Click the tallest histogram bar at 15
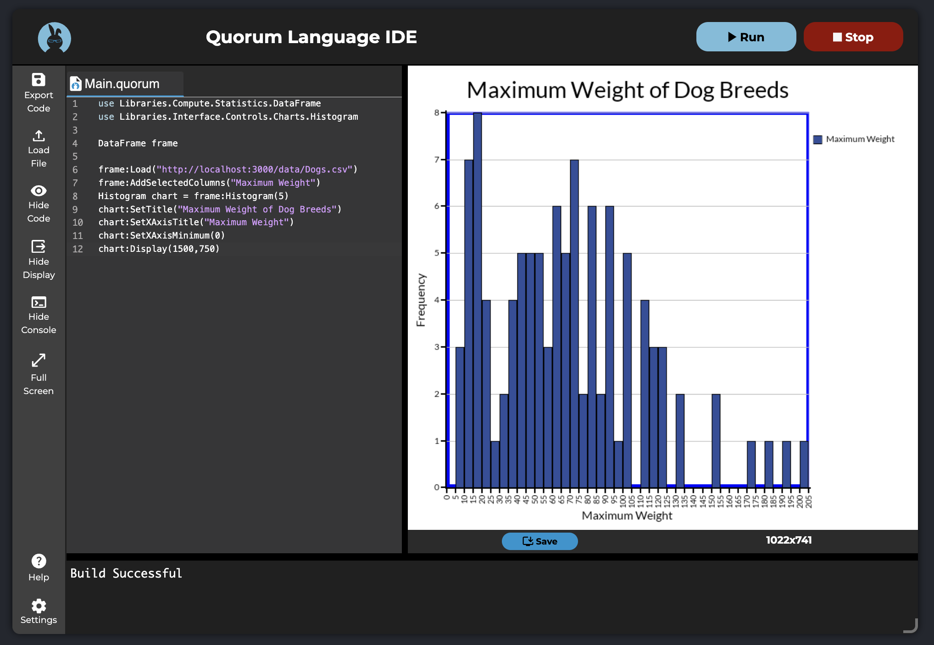This screenshot has width=934, height=645. tap(477, 298)
